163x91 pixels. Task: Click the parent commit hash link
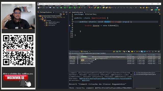click(105, 79)
